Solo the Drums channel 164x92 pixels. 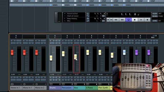[x=58, y=41]
